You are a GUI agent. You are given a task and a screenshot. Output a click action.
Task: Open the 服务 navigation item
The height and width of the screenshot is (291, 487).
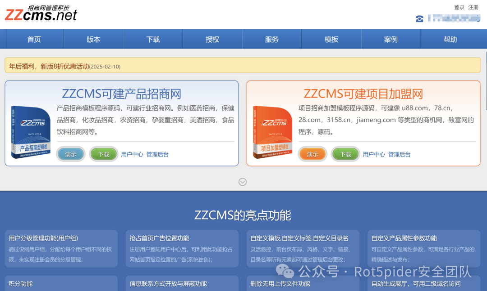pos(272,39)
